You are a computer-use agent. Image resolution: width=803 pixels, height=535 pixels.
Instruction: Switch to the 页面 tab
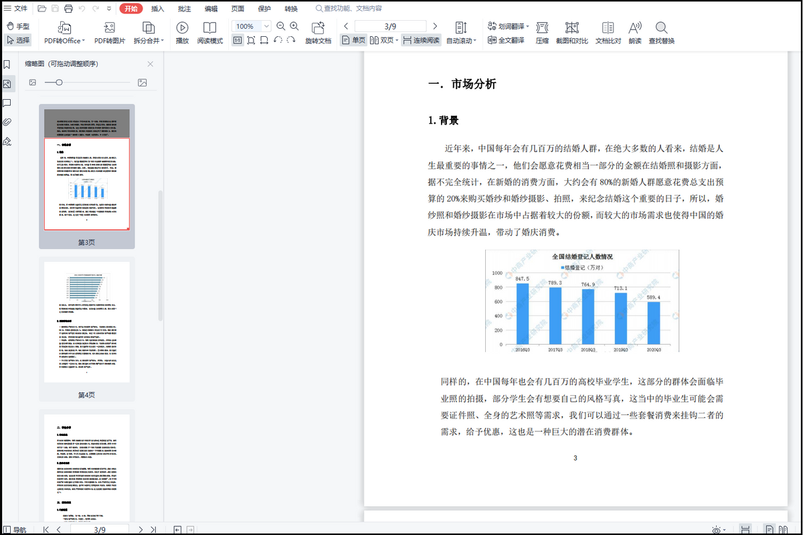(x=238, y=9)
